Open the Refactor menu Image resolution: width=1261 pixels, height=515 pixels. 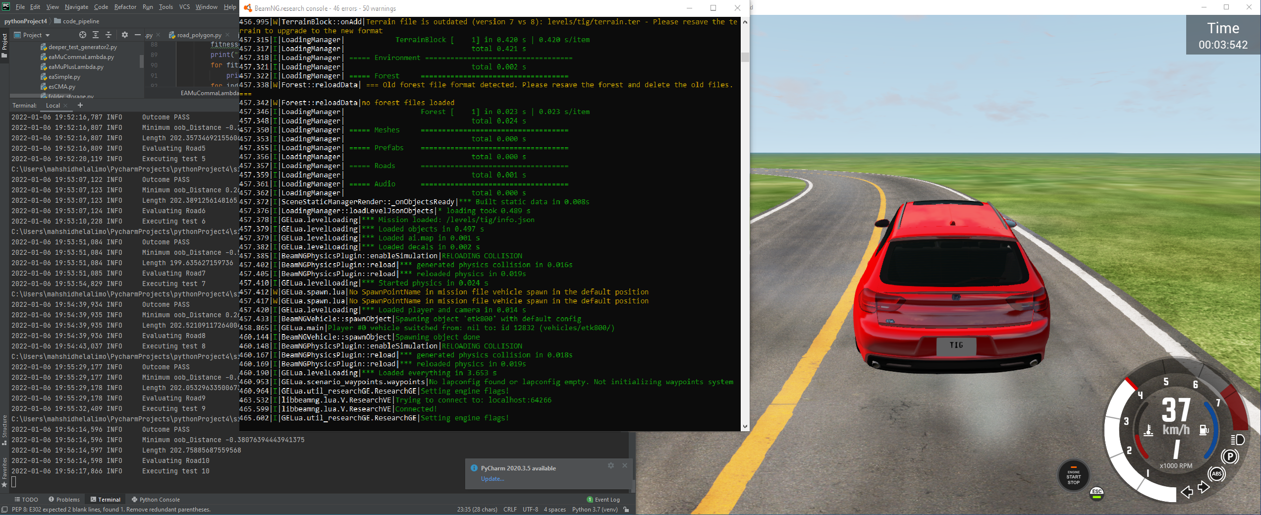pyautogui.click(x=125, y=7)
